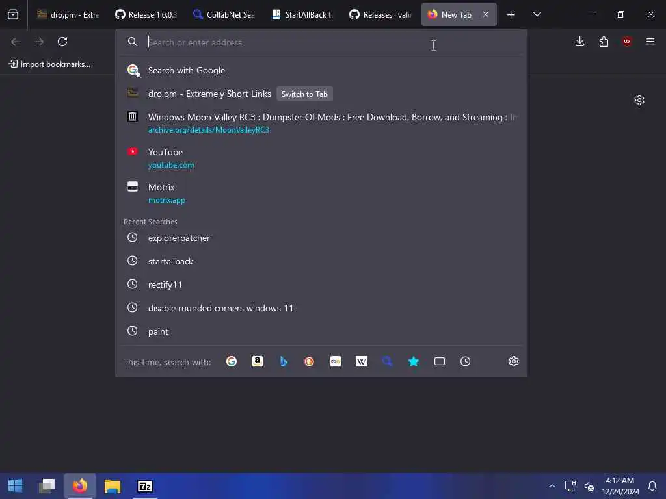Open the YouTube suggestion

click(x=321, y=159)
